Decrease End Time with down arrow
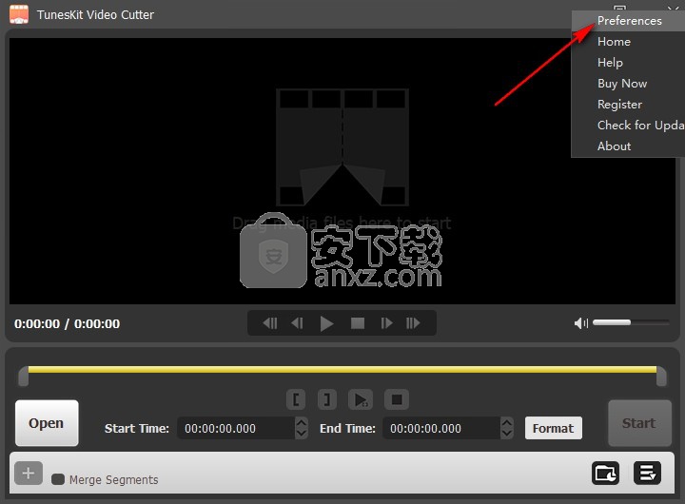The height and width of the screenshot is (504, 685). [x=507, y=434]
